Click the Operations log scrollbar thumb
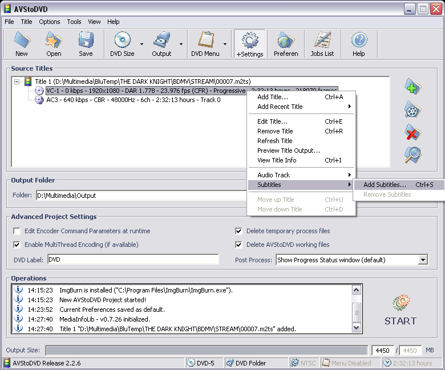This screenshot has height=370, width=445. pos(356,313)
